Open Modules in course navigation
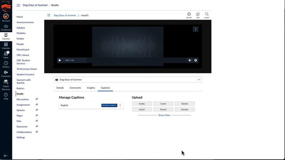This screenshot has width=285, height=160. pos(21,33)
